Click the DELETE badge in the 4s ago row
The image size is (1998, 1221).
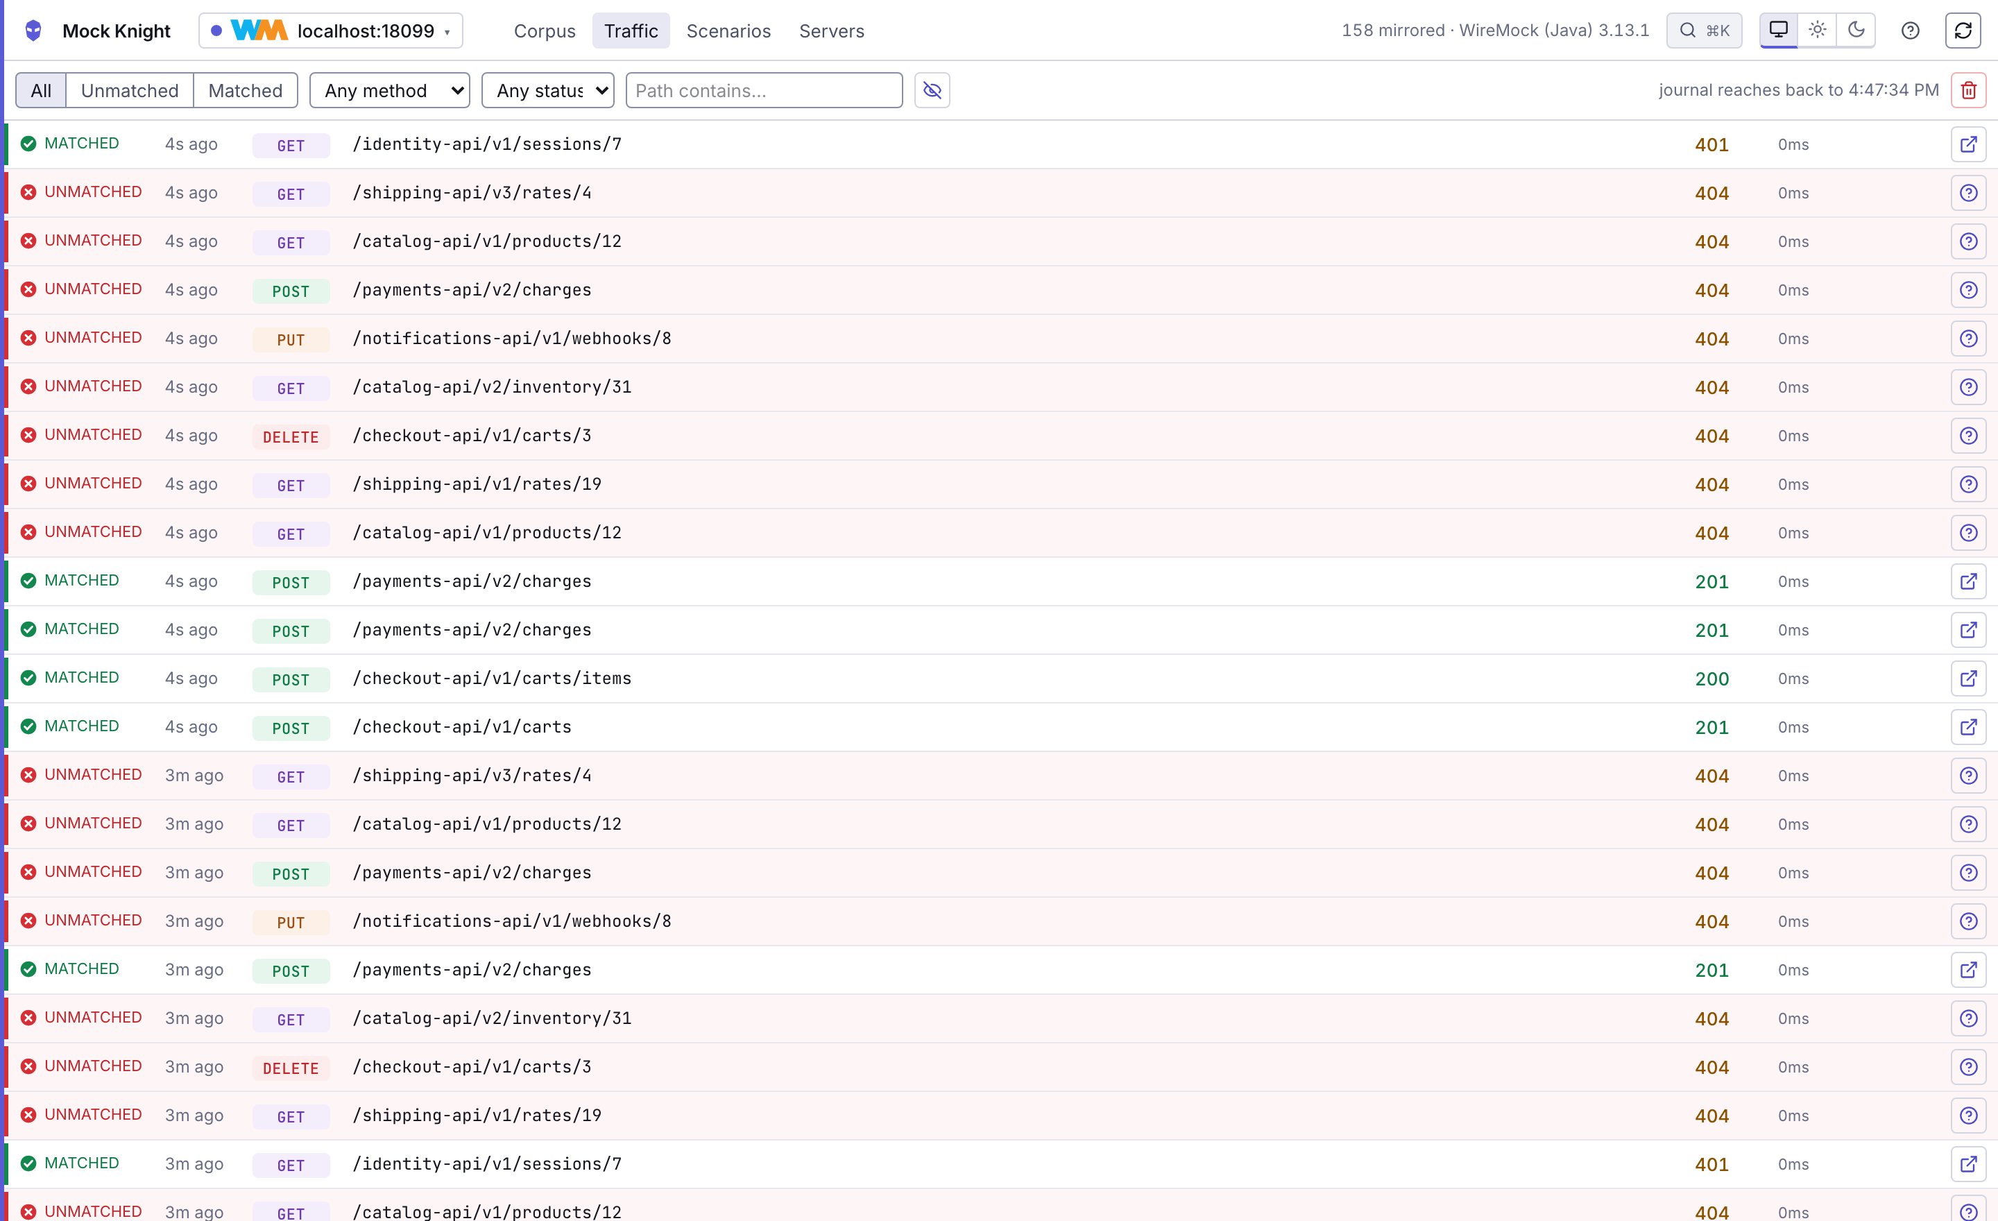coord(291,437)
